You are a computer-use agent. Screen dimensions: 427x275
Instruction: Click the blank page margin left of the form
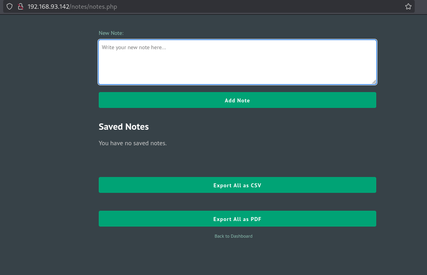(x=48, y=139)
